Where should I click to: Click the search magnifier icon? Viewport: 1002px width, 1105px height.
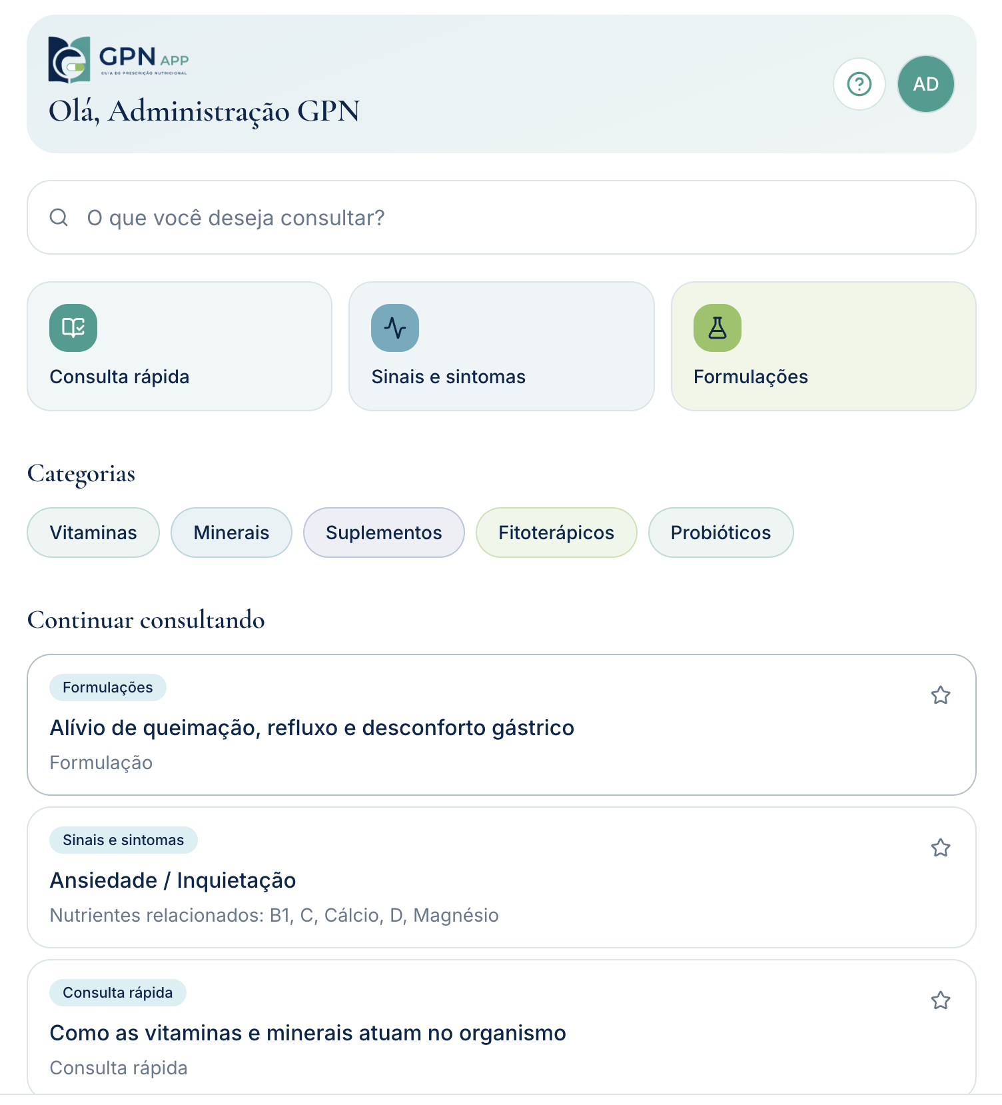coord(59,217)
